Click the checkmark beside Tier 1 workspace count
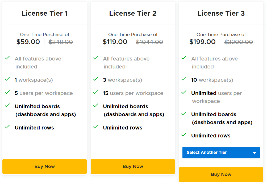The width and height of the screenshot is (267, 182). click(x=7, y=79)
